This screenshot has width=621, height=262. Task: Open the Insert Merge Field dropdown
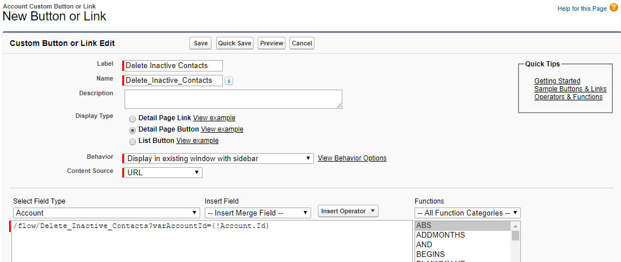tap(258, 213)
